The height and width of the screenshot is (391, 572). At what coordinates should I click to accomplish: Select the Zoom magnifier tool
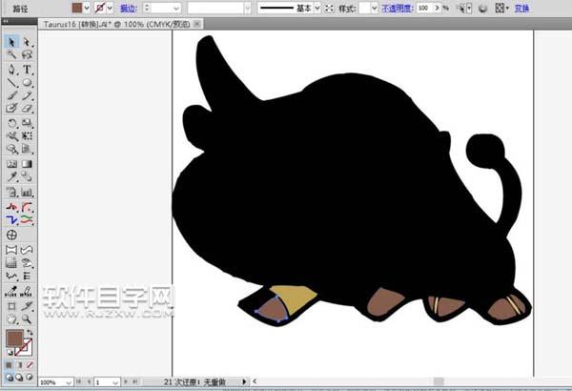[27, 318]
